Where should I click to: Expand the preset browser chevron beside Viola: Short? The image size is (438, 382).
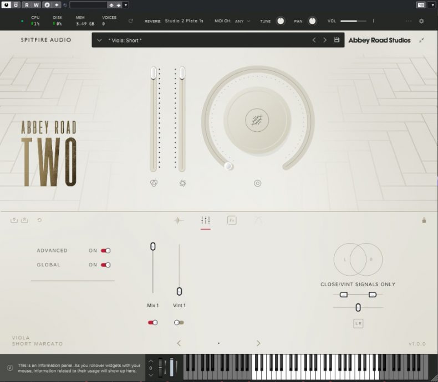tap(99, 40)
